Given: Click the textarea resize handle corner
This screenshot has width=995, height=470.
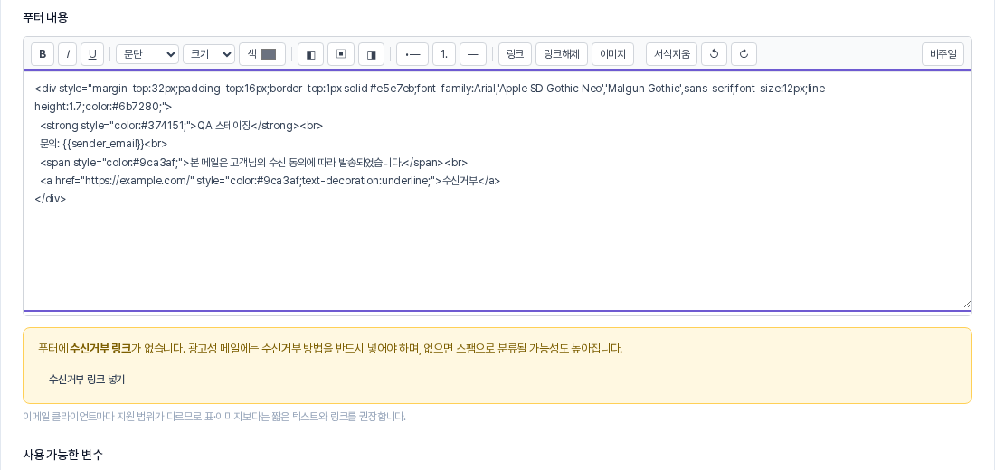Looking at the screenshot, I should 966,305.
